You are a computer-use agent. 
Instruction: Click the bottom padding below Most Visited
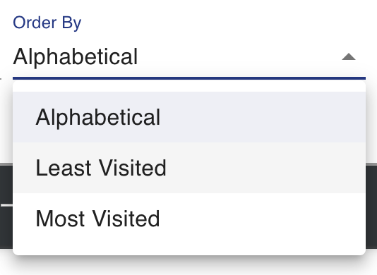tap(189, 250)
